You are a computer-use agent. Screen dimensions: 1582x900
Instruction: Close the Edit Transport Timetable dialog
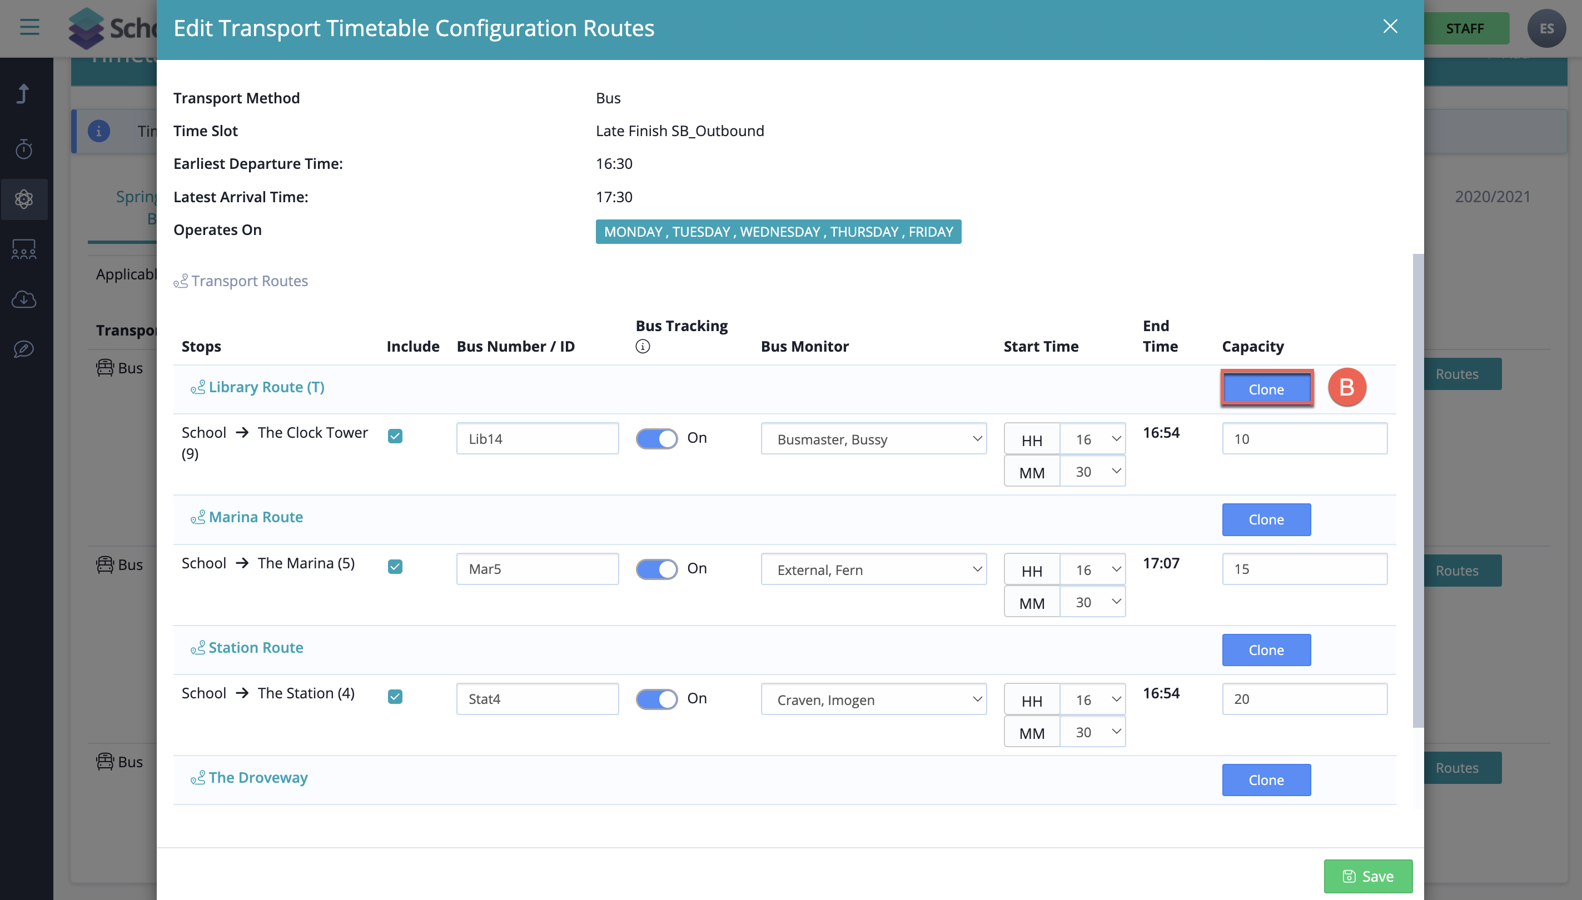click(1390, 26)
